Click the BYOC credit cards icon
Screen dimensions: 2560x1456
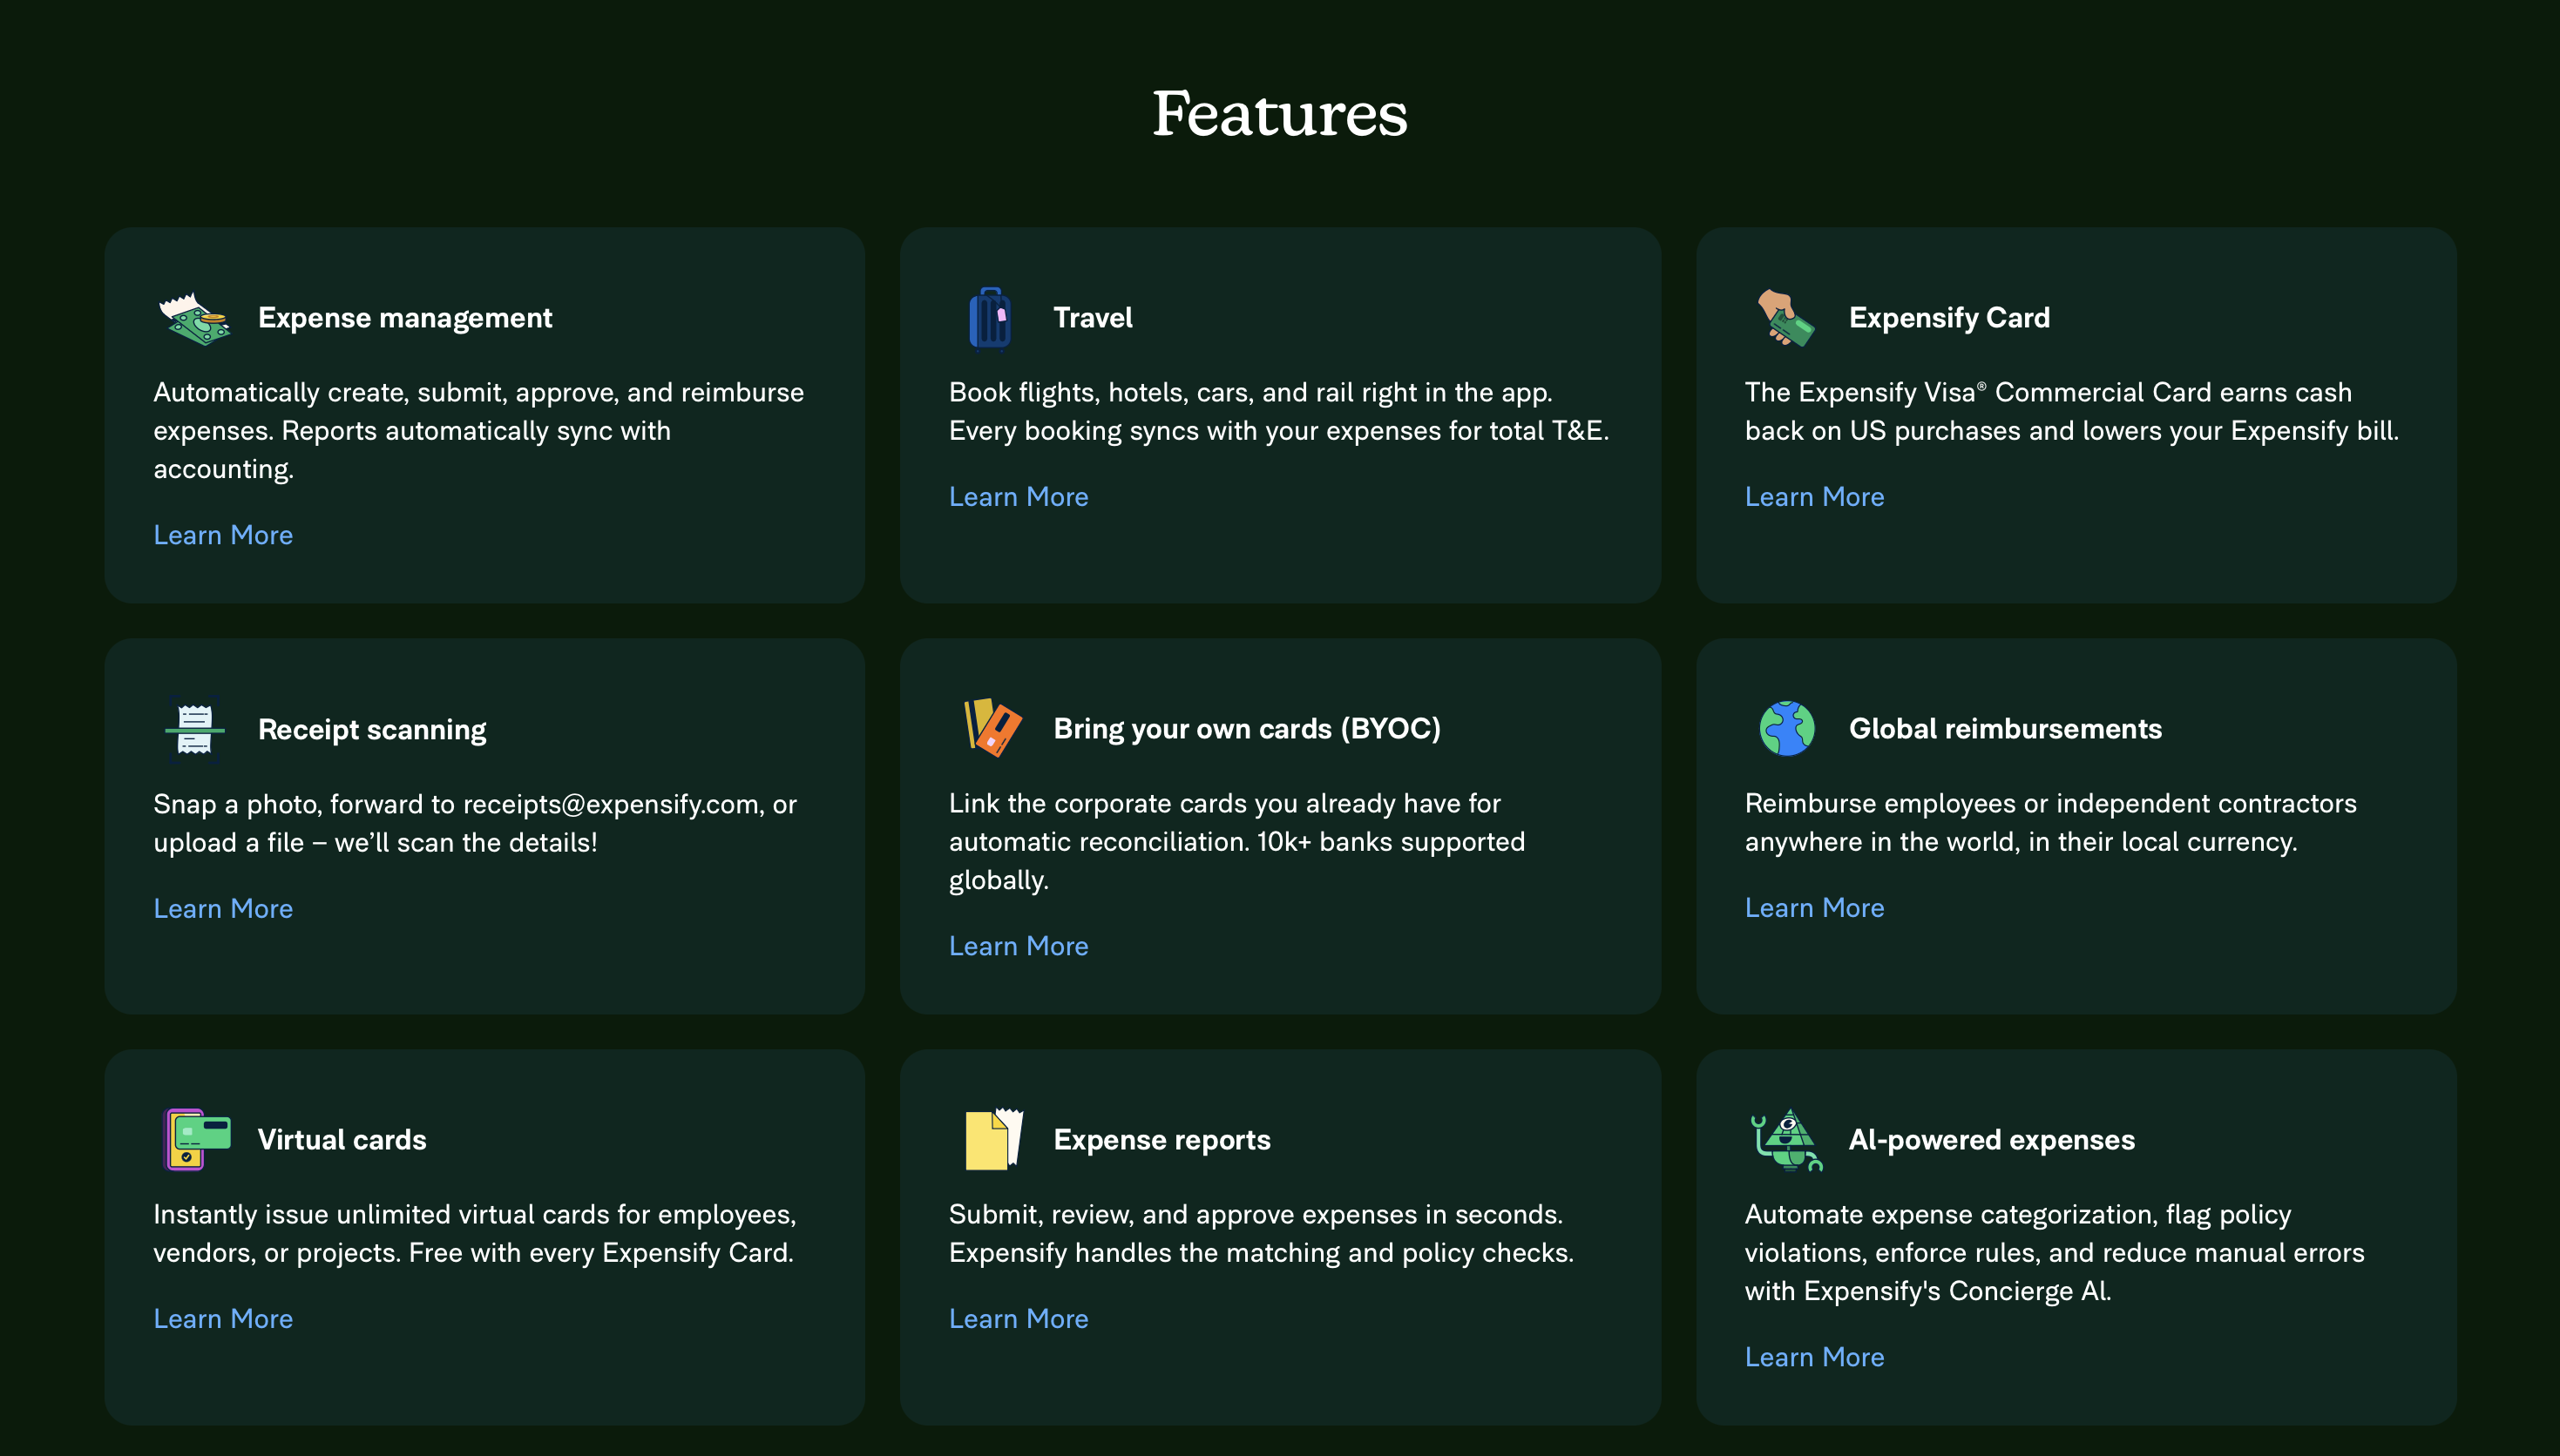pos(992,728)
